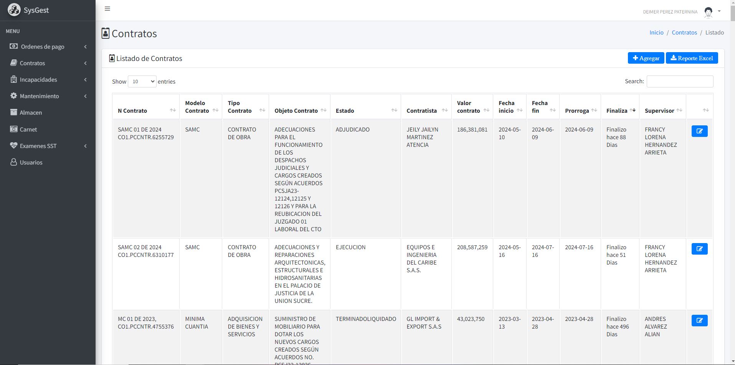Open Carnet from the sidebar
Viewport: 735px width, 365px height.
click(28, 130)
